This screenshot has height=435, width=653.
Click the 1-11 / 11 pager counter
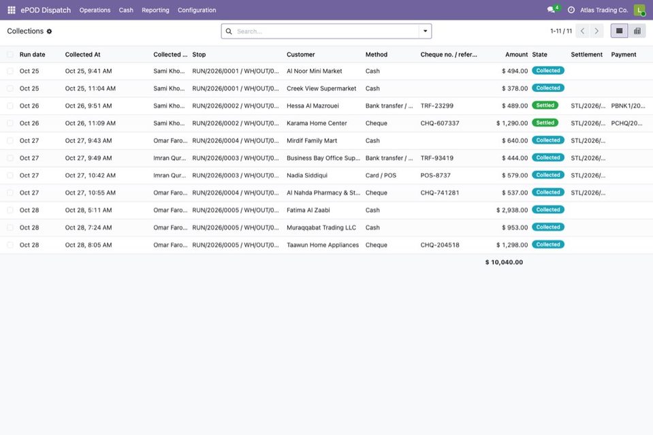tap(561, 31)
